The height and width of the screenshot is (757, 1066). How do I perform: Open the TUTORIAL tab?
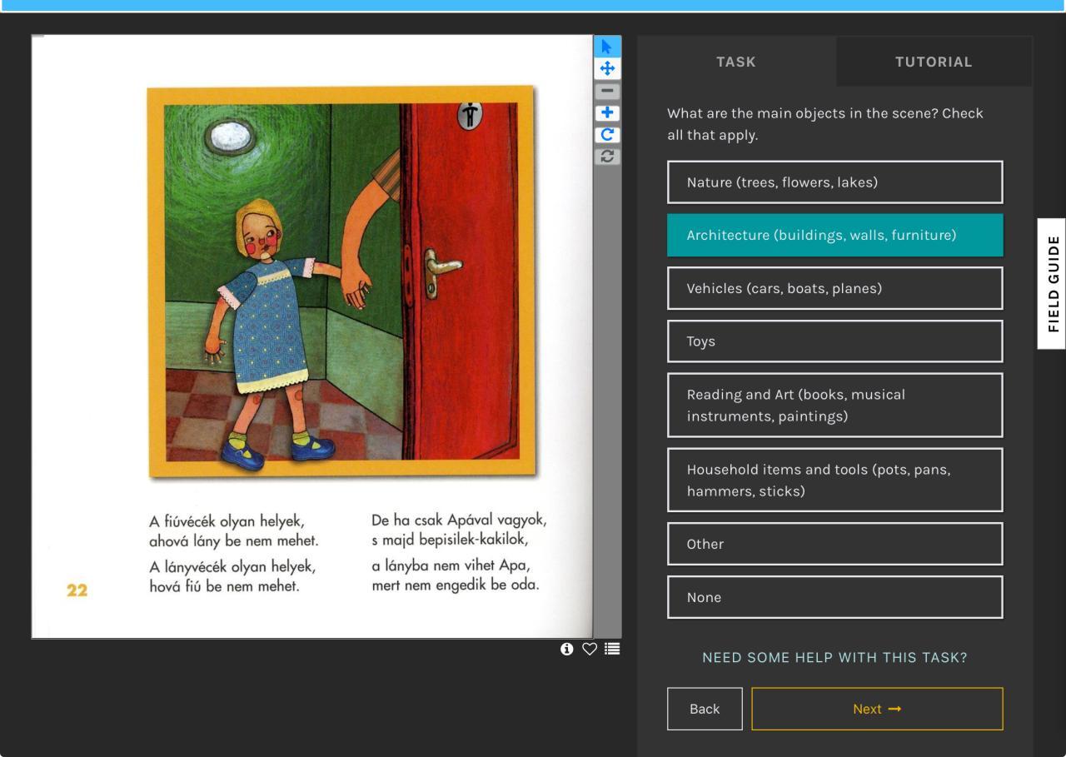tap(934, 62)
